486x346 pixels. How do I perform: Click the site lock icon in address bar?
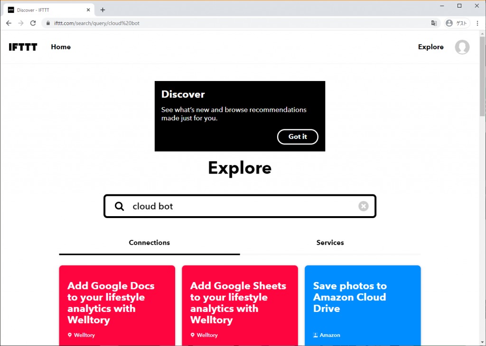(48, 23)
